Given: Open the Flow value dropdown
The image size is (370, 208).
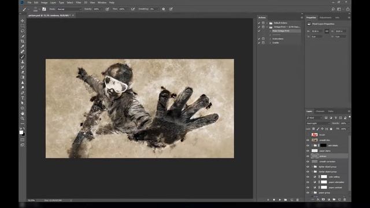Looking at the screenshot, I should tap(127, 9).
